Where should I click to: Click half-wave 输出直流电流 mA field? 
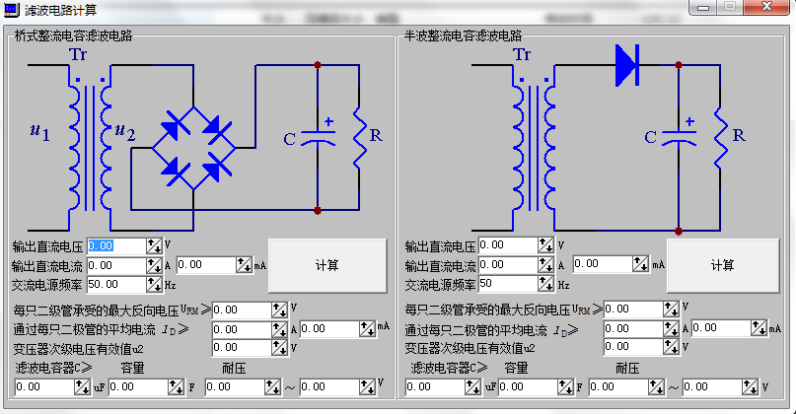tap(603, 263)
